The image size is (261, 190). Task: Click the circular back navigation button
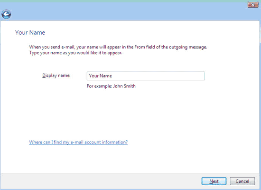(x=6, y=14)
